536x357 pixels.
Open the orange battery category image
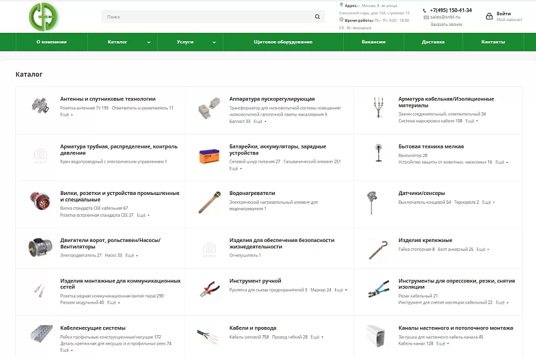pyautogui.click(x=209, y=156)
